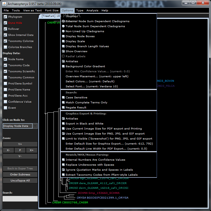Choose Select Colors menu entry
This screenshot has width=211, height=211.
click(x=109, y=81)
